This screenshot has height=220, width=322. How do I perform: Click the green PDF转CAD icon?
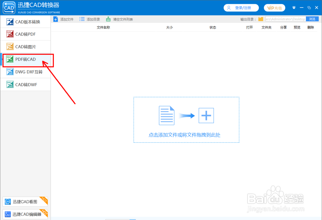point(10,59)
